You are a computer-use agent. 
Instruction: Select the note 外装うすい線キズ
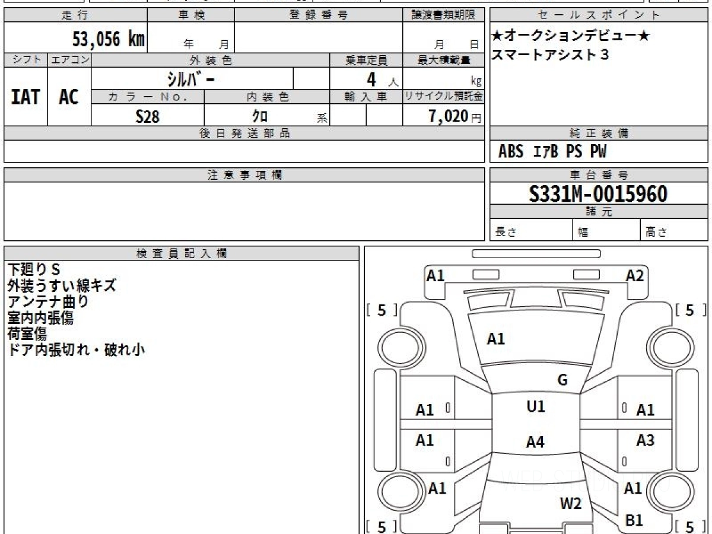click(x=62, y=285)
